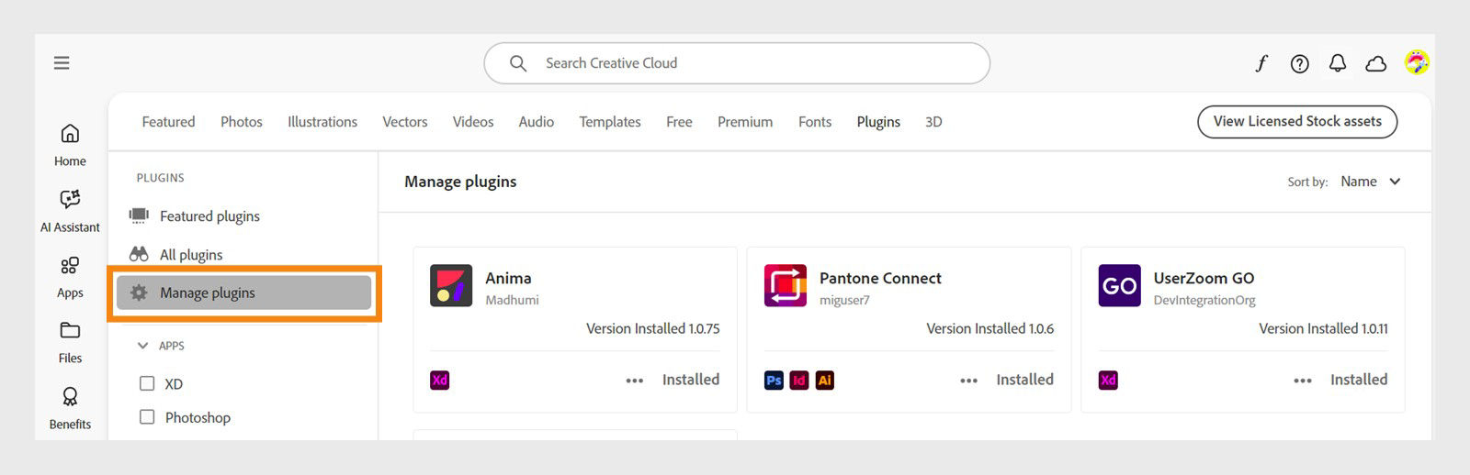Switch to the Photos tab
This screenshot has height=475, width=1470.
[242, 122]
